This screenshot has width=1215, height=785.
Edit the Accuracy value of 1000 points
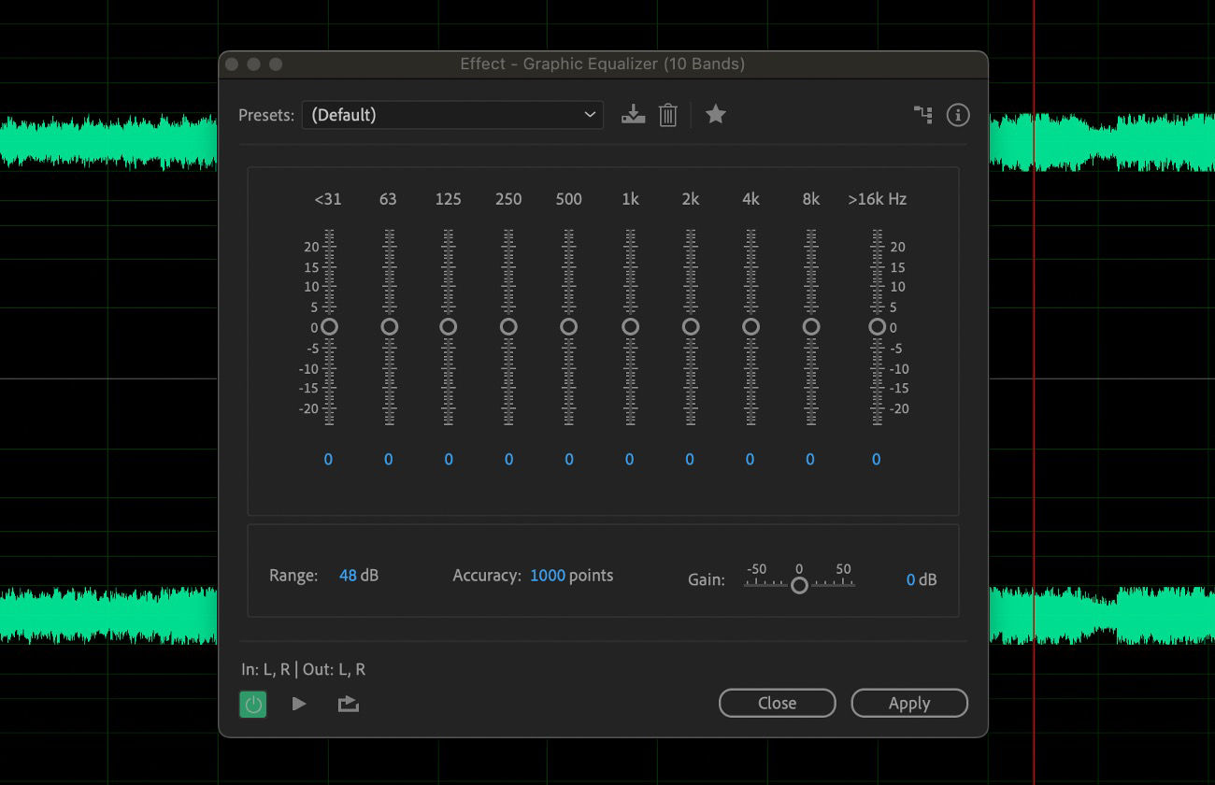coord(547,575)
